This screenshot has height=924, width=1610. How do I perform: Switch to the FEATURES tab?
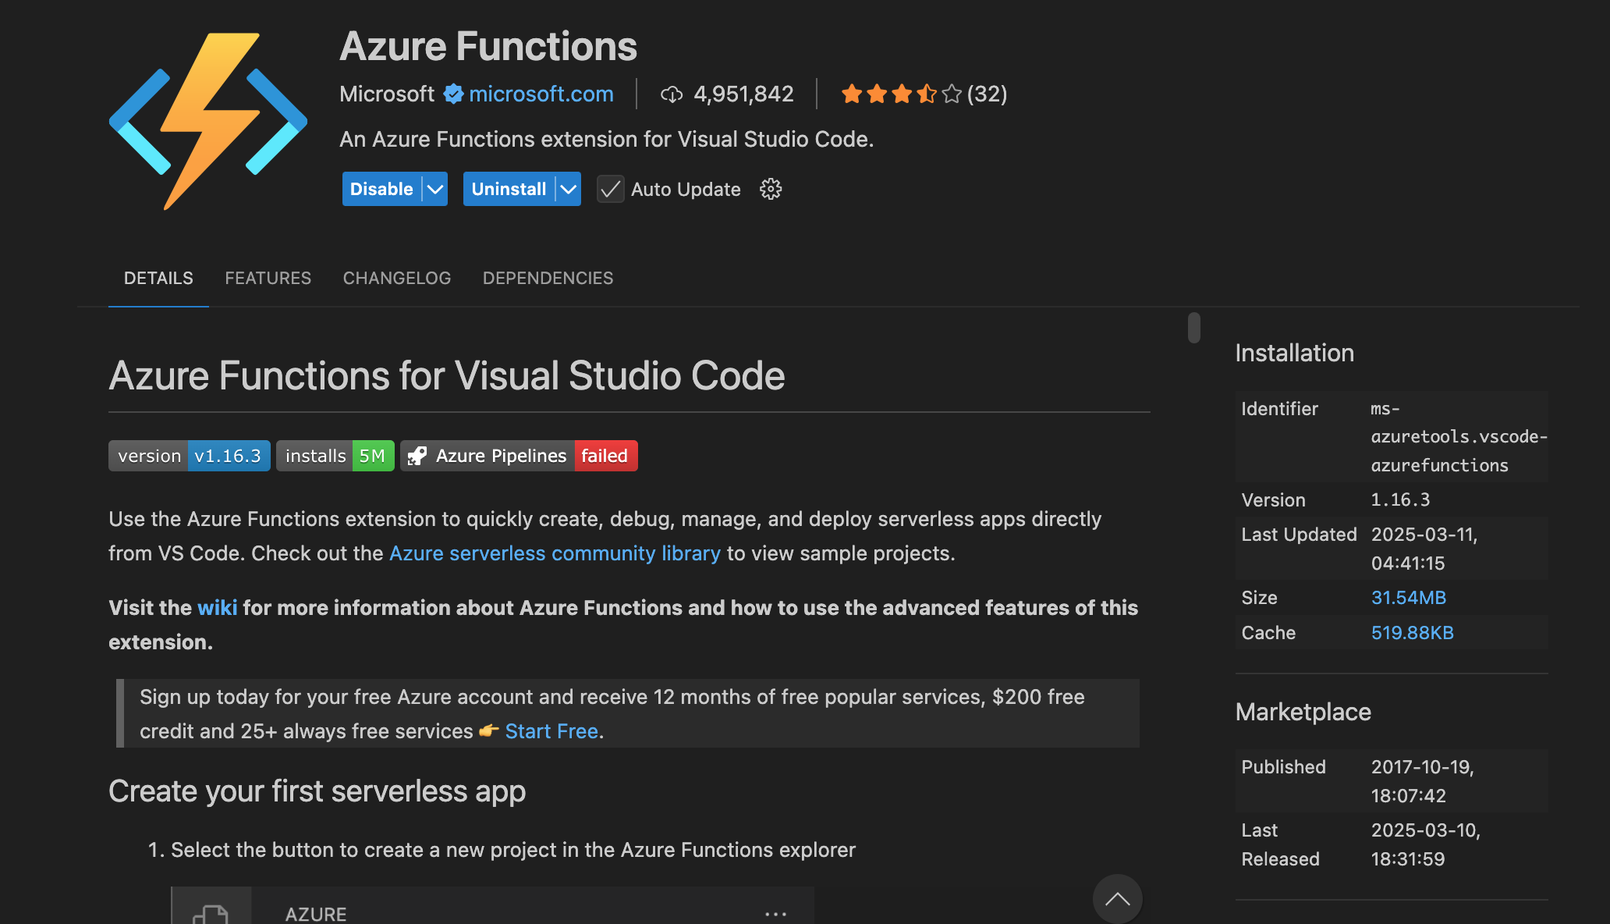268,279
